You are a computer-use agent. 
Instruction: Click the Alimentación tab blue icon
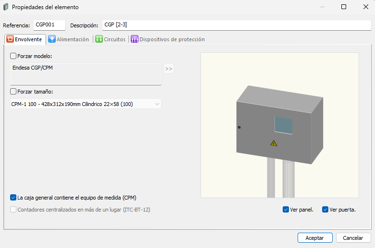(x=51, y=39)
